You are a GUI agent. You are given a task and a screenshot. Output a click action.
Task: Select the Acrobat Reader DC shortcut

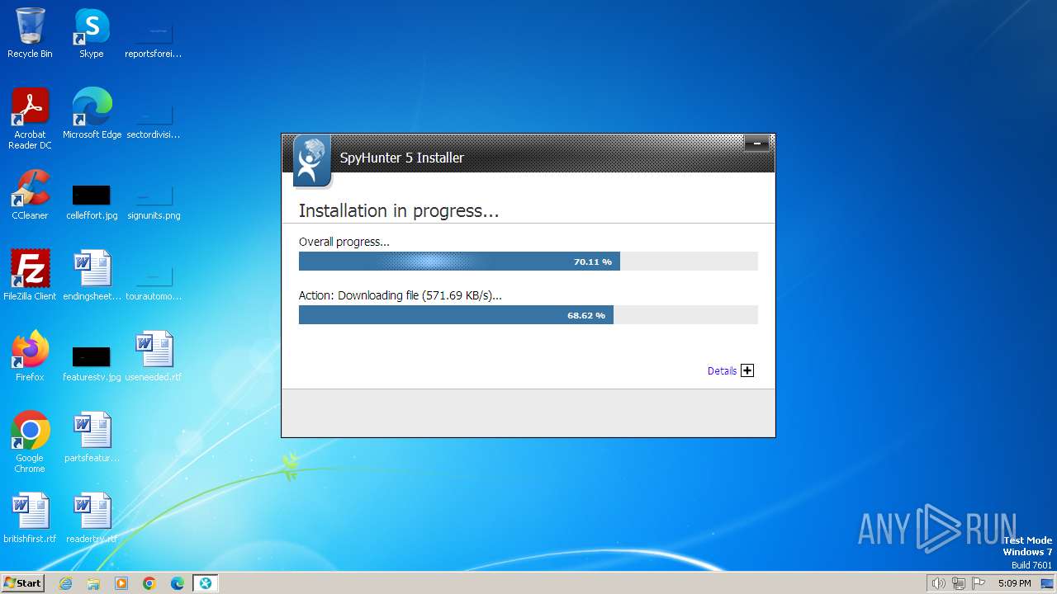point(30,119)
